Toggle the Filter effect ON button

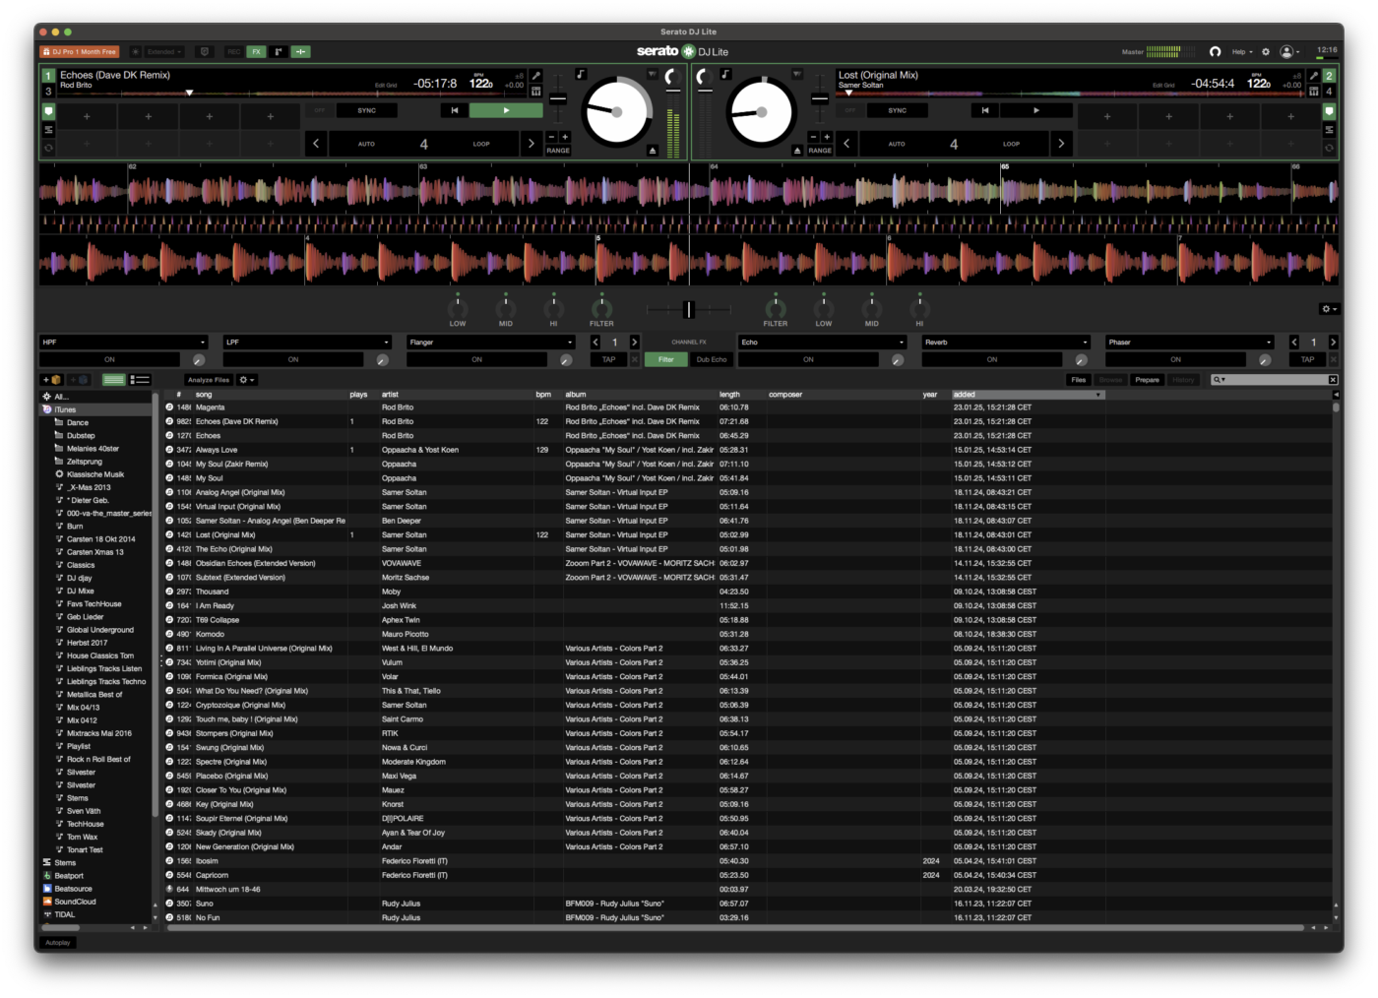click(665, 359)
